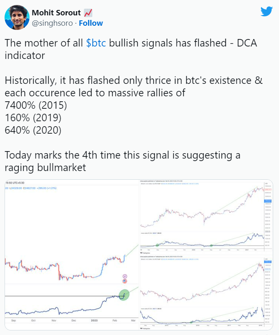Screen dimensions: 279x335
Task: Click the Nov label on time axis
Action: (x=54, y=320)
